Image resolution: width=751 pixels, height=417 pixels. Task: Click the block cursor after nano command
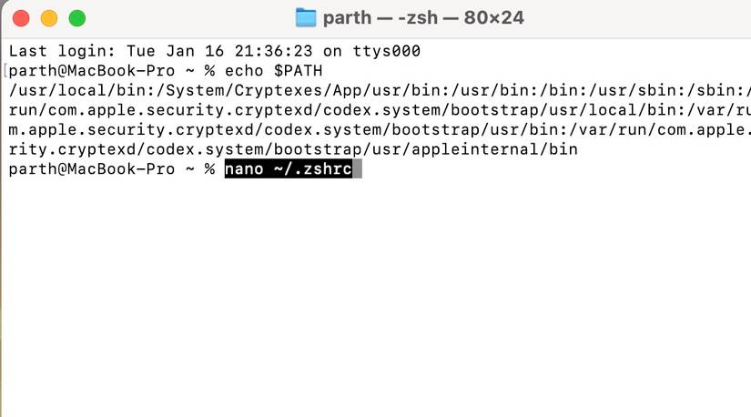(x=357, y=169)
